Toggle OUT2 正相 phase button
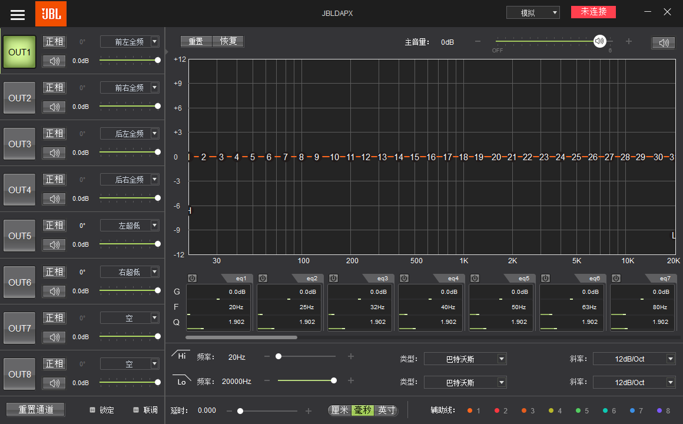683x424 pixels. pyautogui.click(x=54, y=88)
